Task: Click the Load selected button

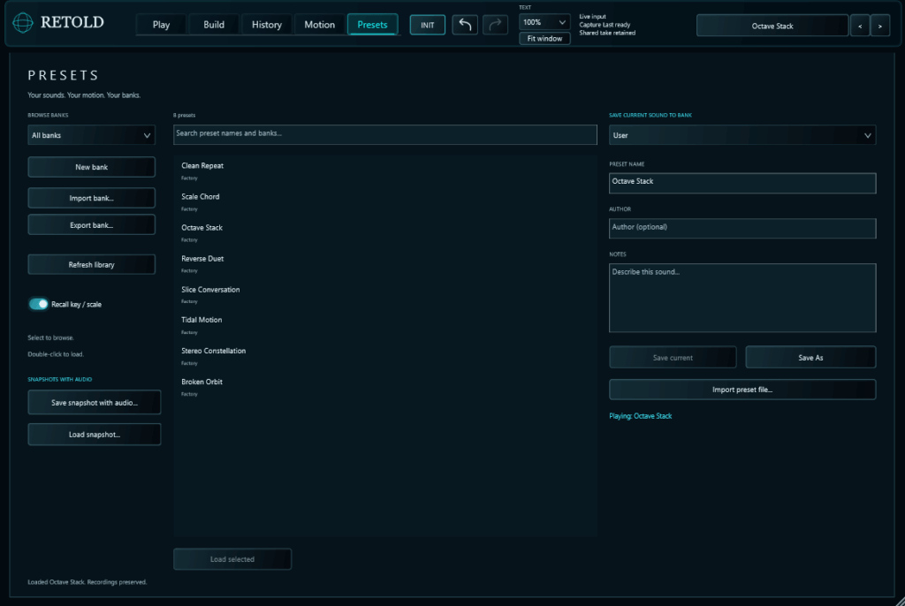Action: tap(232, 558)
